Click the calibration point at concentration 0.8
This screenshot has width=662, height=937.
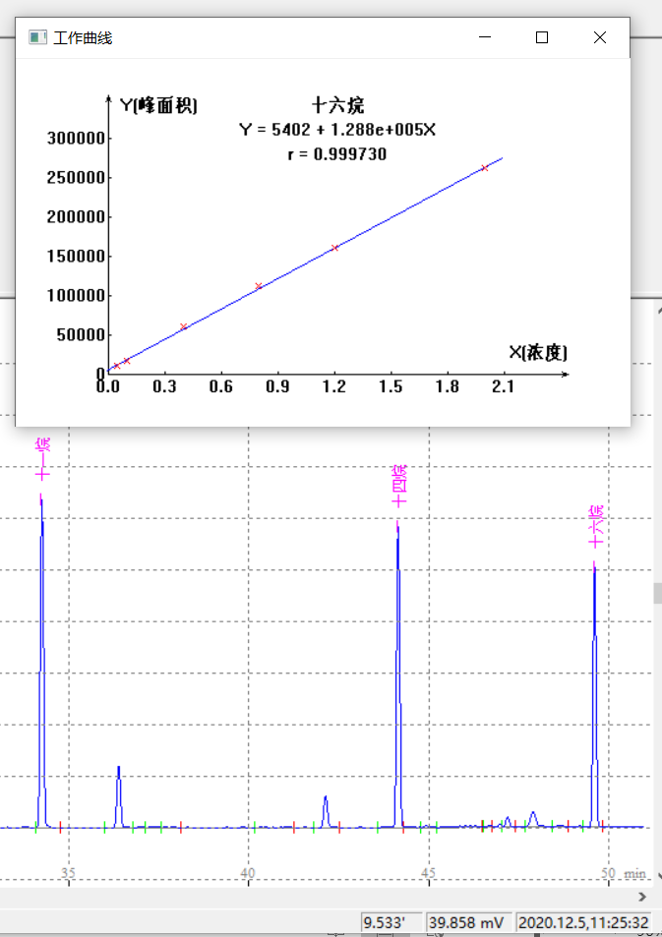[259, 286]
